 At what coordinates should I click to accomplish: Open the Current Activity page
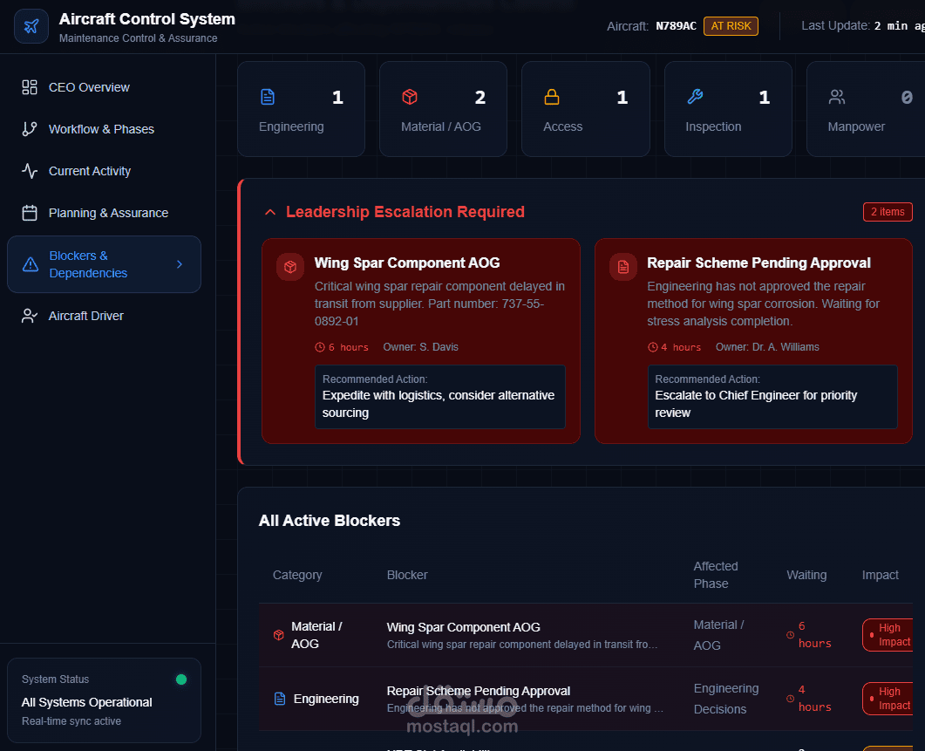coord(104,171)
